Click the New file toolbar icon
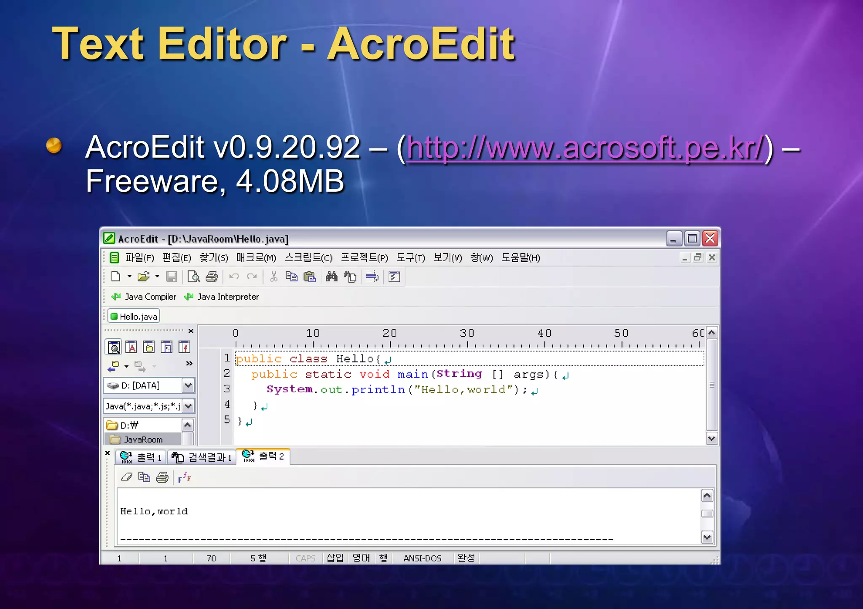 tap(115, 276)
